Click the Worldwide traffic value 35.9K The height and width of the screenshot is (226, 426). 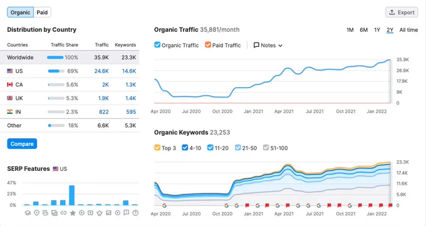[101, 58]
